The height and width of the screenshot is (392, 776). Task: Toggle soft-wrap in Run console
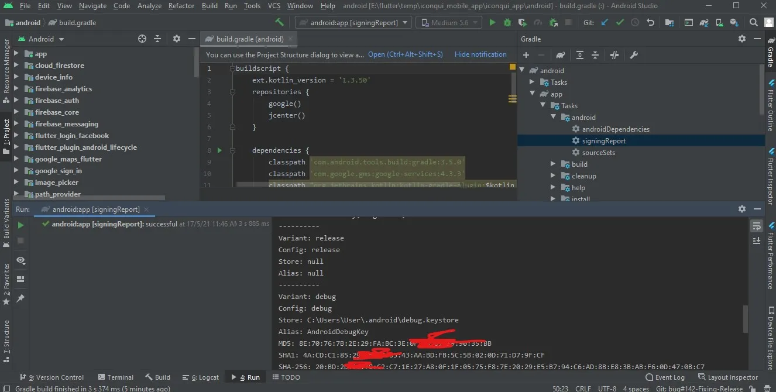pos(757,226)
